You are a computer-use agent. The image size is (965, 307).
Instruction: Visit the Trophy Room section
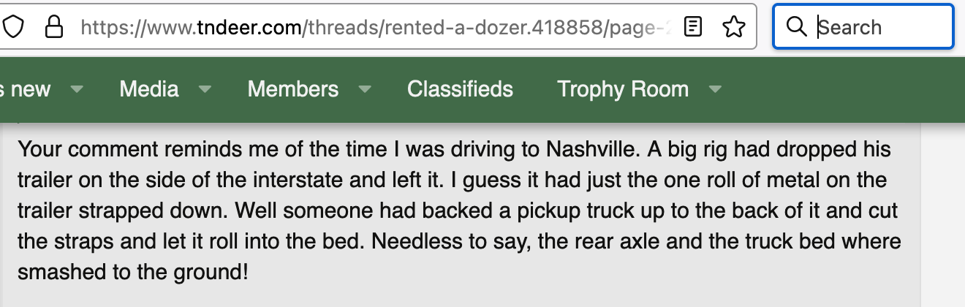(623, 89)
